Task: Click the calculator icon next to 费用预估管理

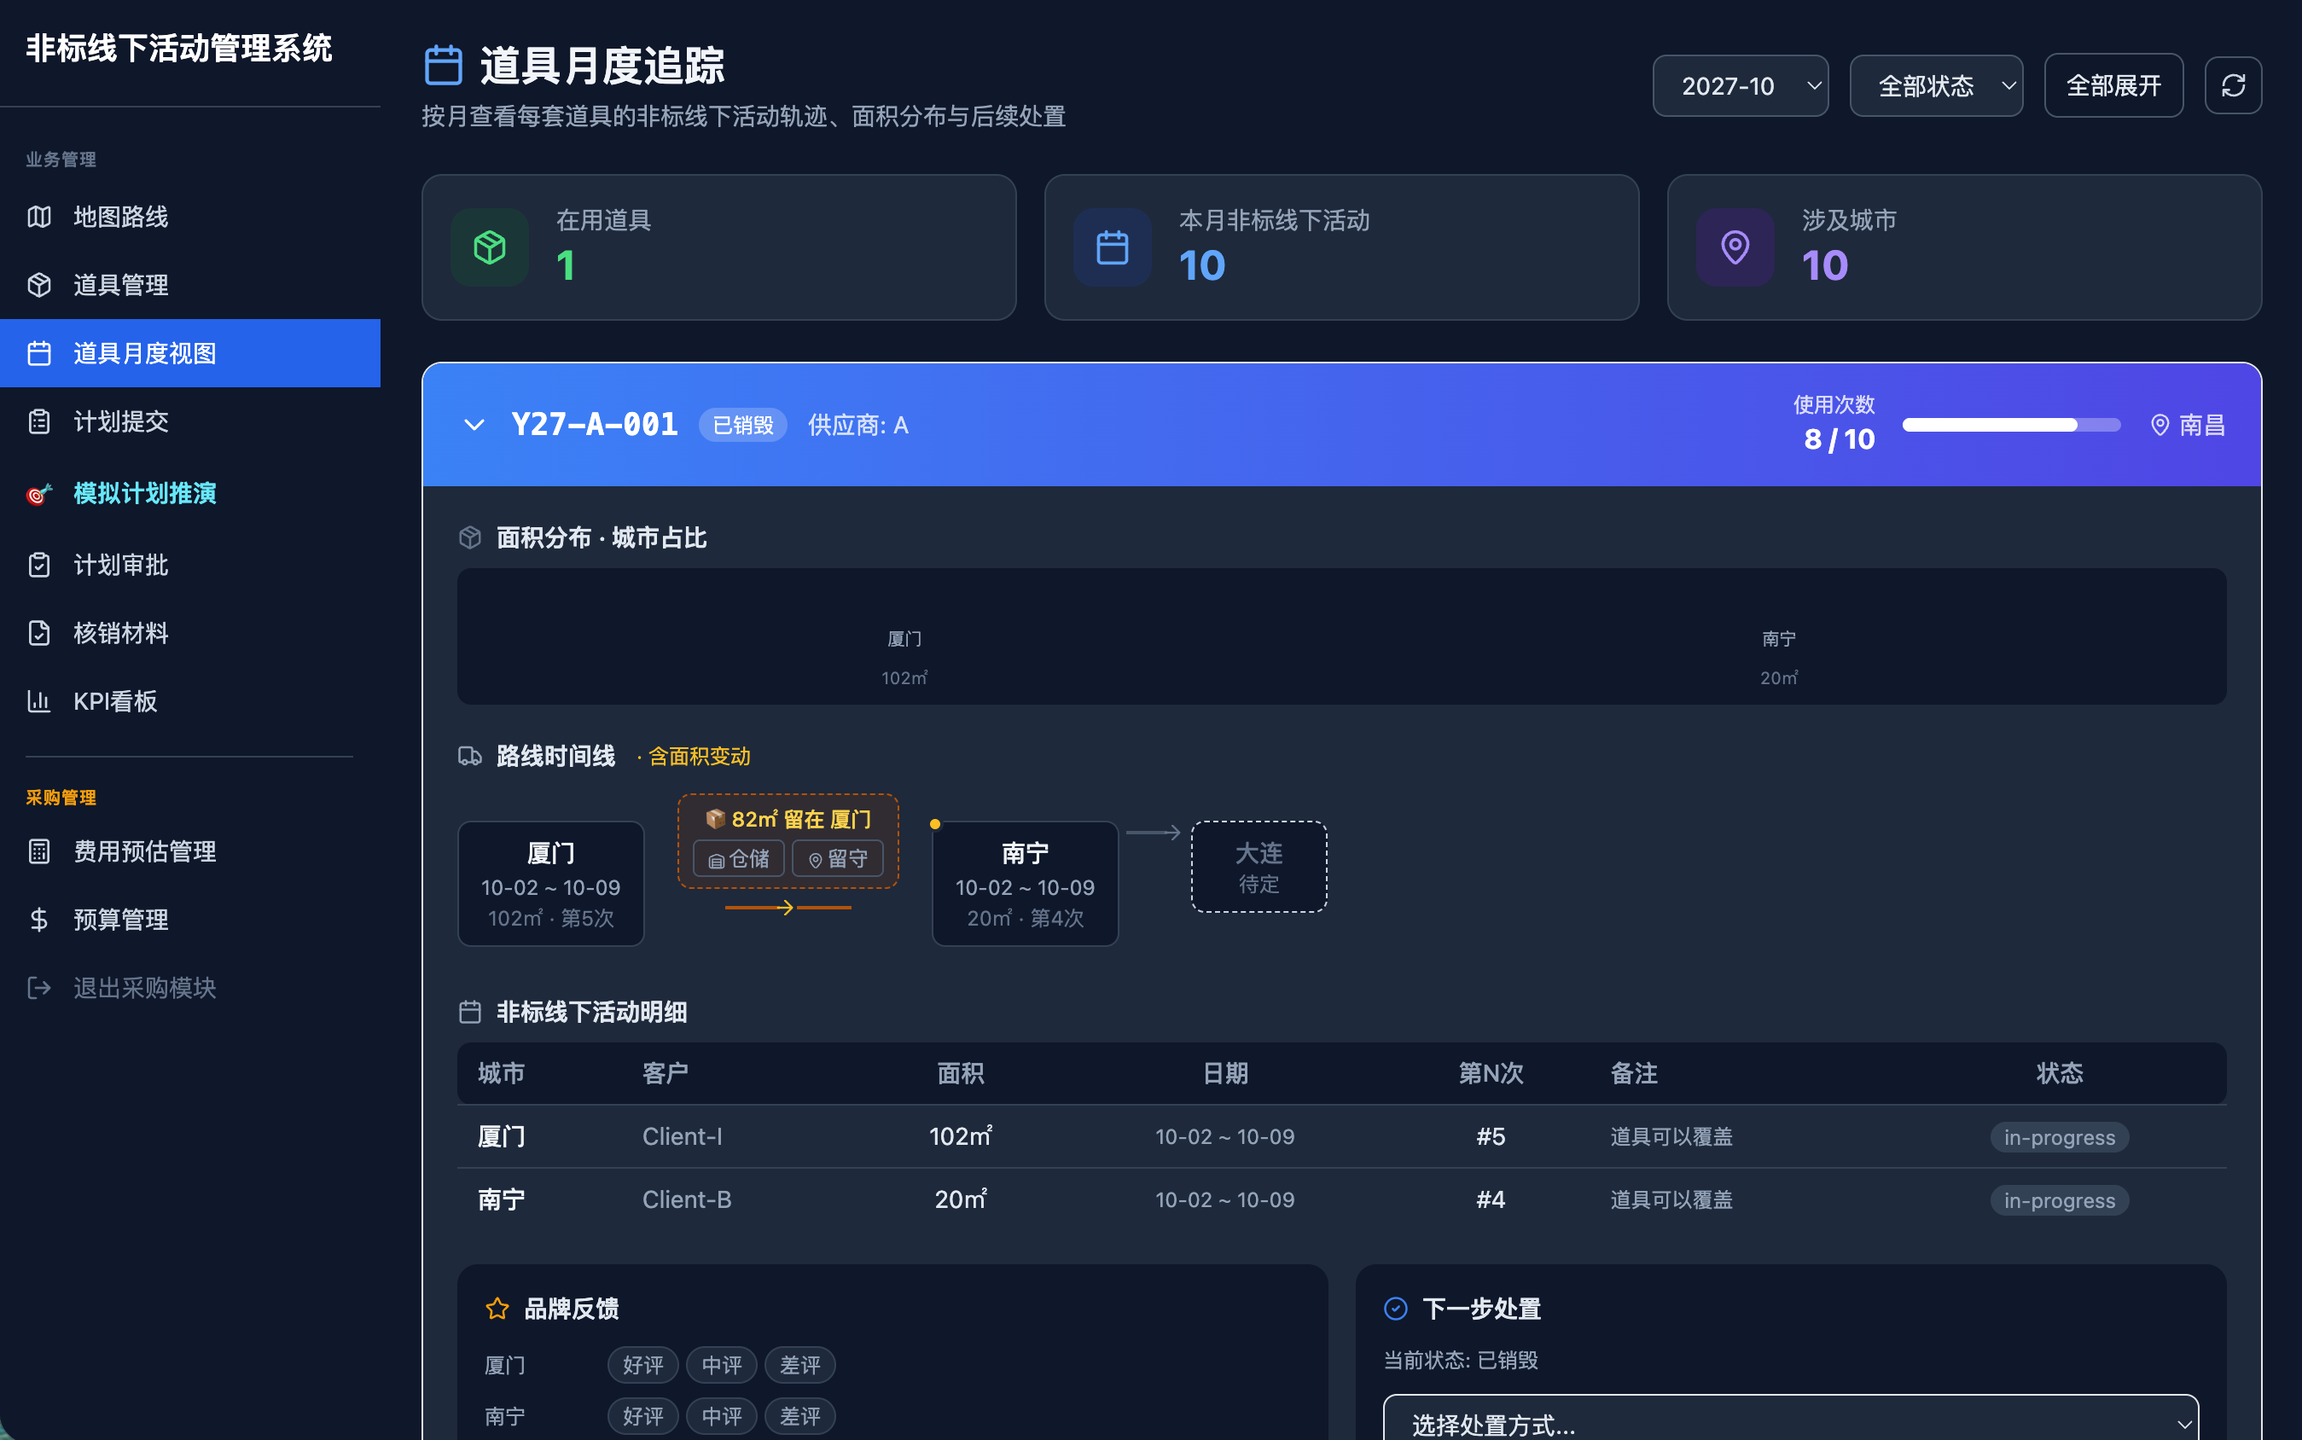Action: click(39, 851)
